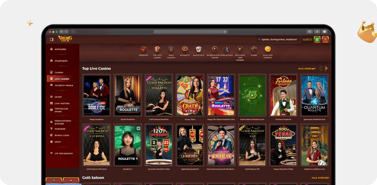Viewport: 377px width, 185px height.
Task: Click Alle Anzeigen for Gold Saloon
Action: pos(320,177)
